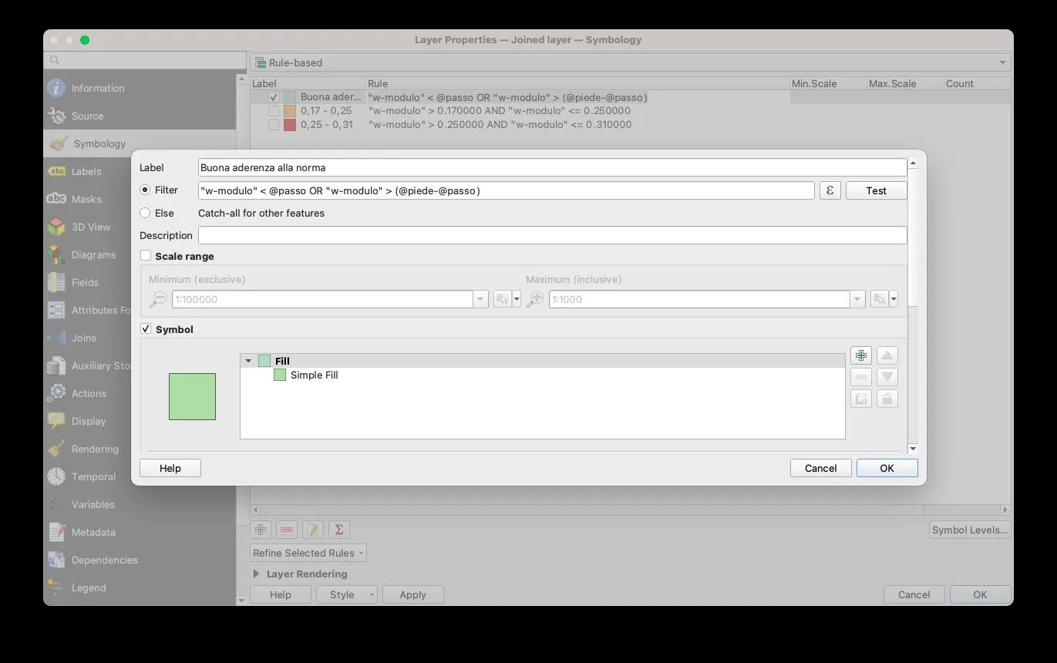Uncheck the Symbol checkbox

[146, 329]
